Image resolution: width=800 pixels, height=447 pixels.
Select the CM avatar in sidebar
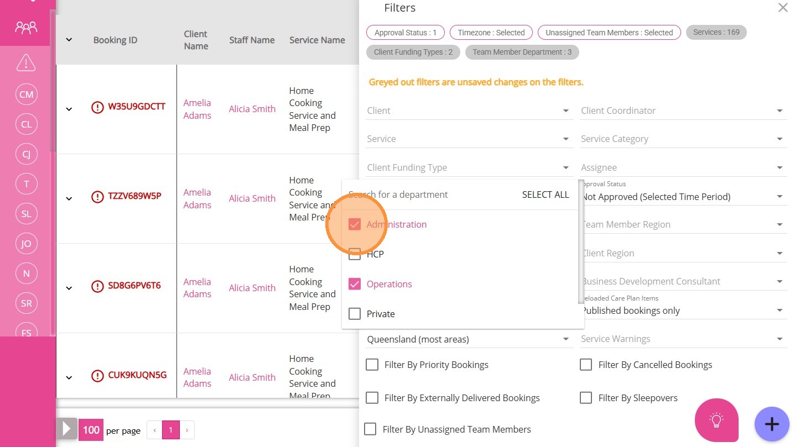coord(26,94)
